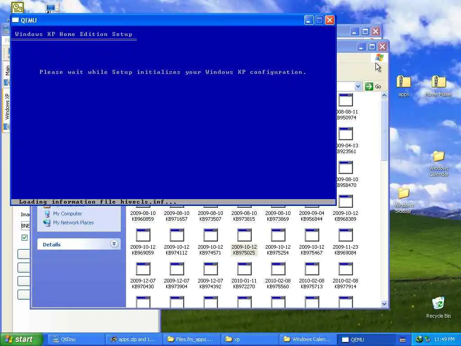461x346 pixels.
Task: Click the Go button in Explorer
Action: click(373, 86)
